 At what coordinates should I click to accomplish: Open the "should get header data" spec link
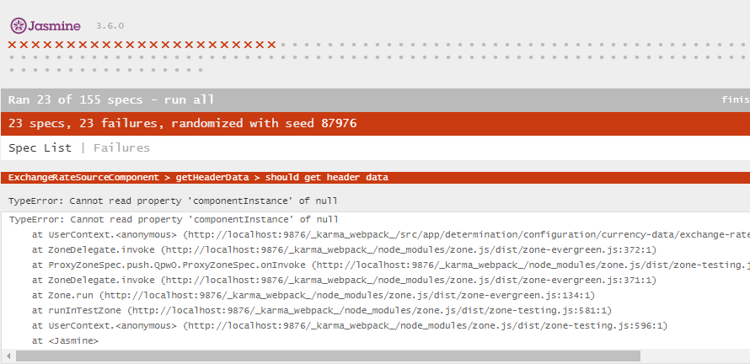pyautogui.click(x=327, y=178)
